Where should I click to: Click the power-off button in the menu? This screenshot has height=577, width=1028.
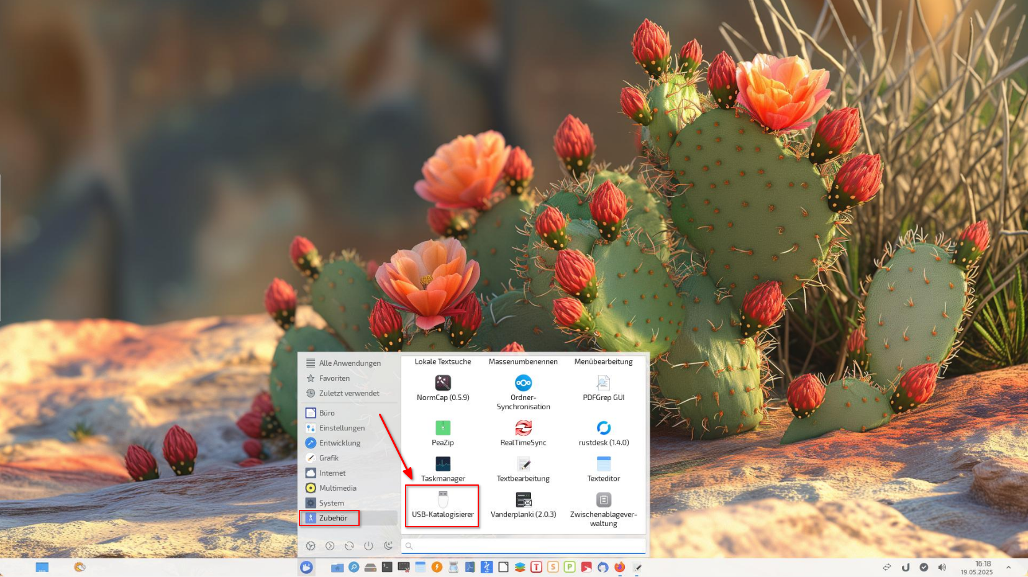pos(368,546)
